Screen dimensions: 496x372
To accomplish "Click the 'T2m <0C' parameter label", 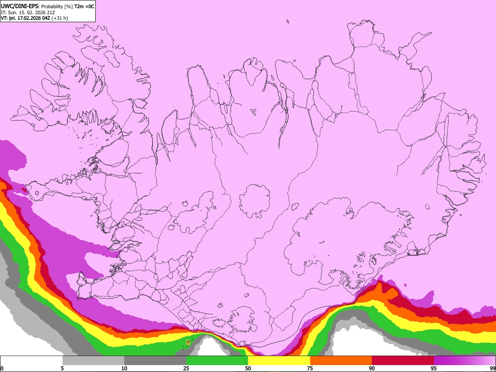I will click(x=84, y=6).
